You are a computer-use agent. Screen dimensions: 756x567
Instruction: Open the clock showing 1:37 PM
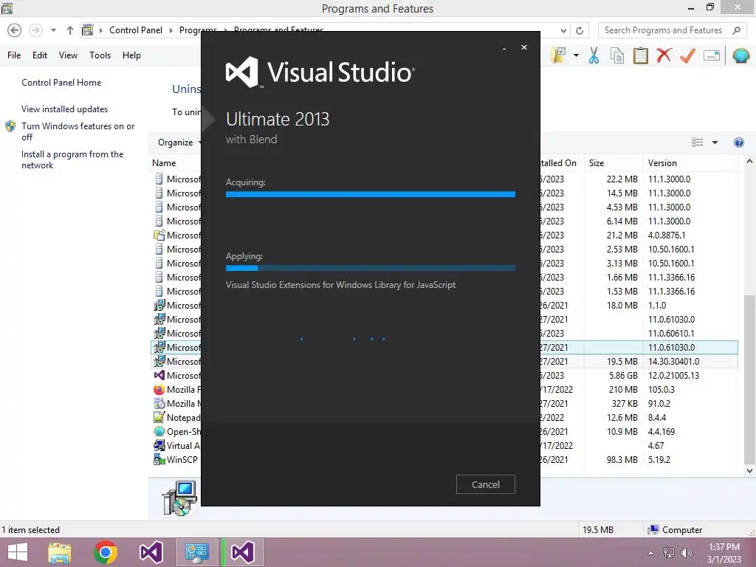(x=724, y=552)
